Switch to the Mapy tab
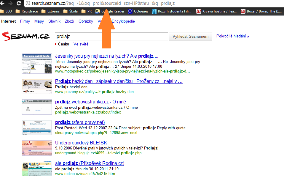 [x=39, y=21]
